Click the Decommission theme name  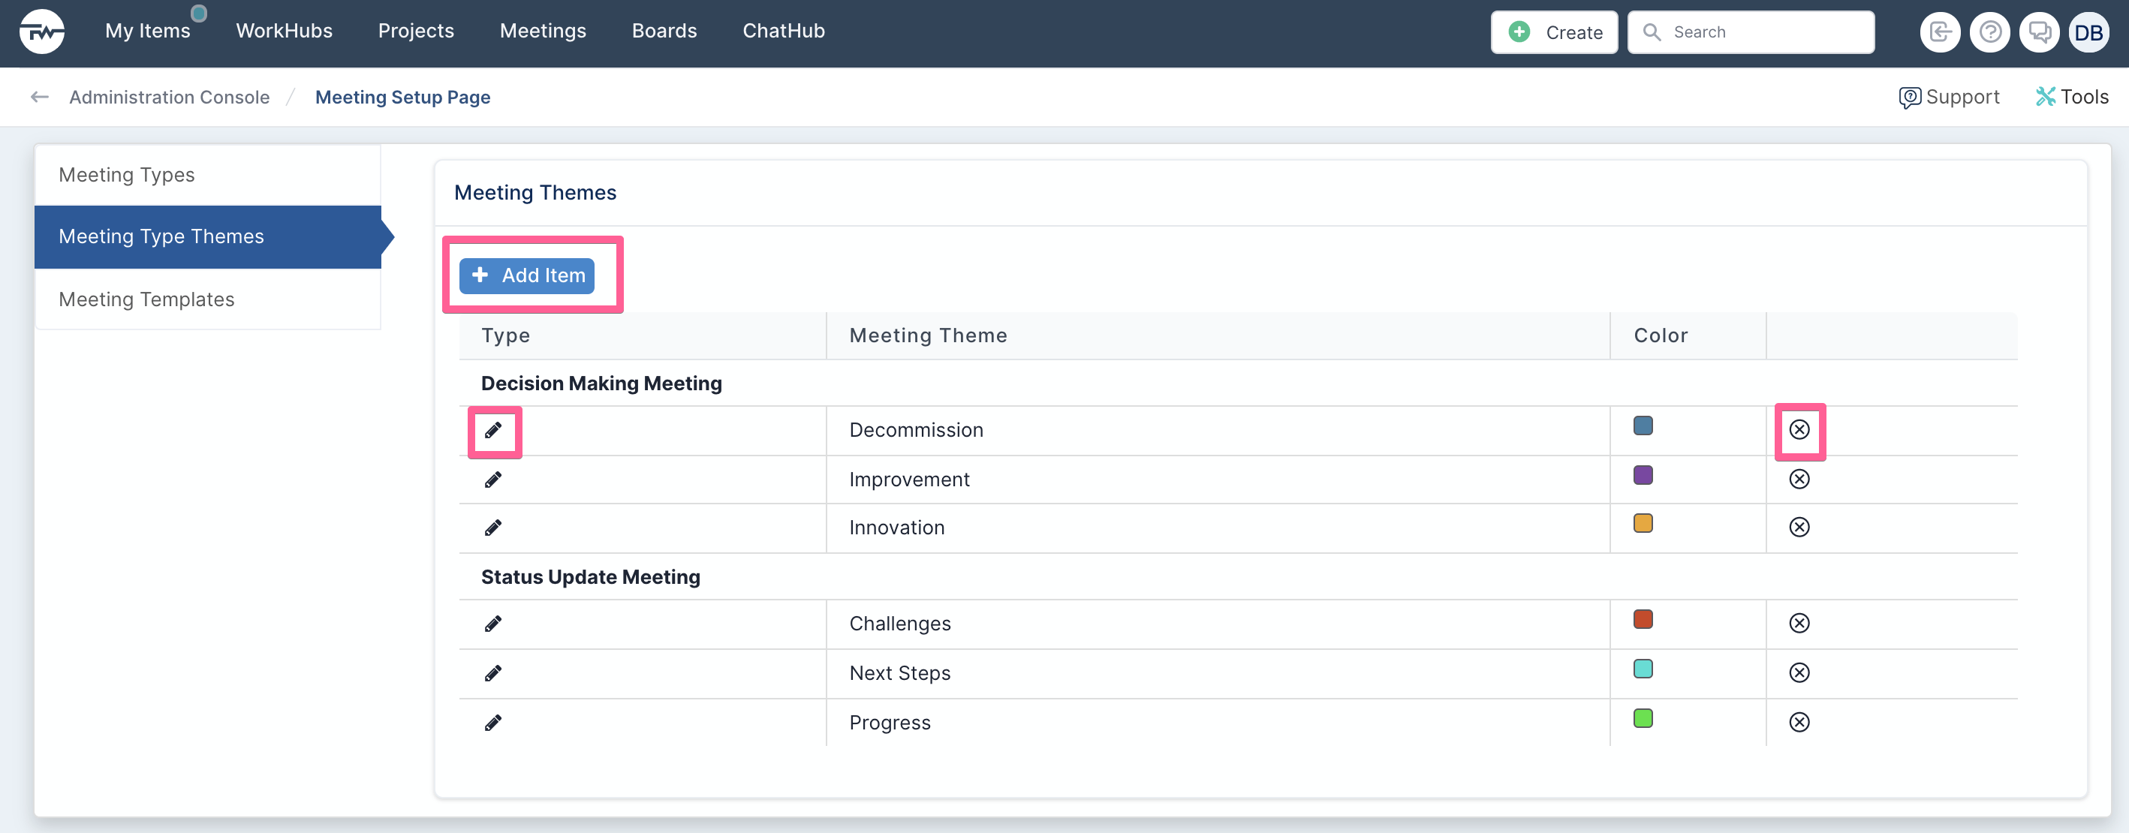coord(916,431)
